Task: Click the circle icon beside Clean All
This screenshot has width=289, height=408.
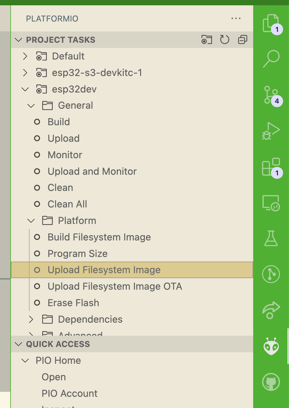Action: [x=37, y=204]
